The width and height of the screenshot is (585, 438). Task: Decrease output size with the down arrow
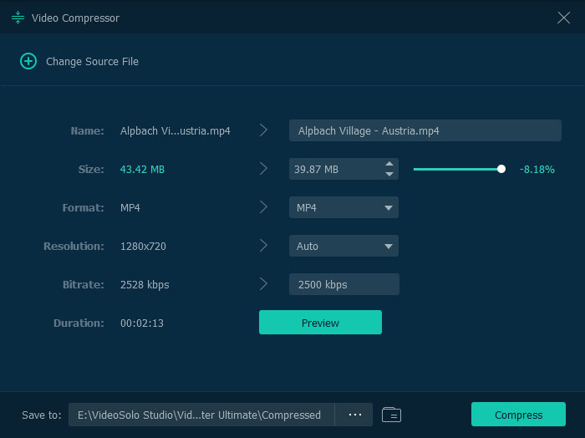(389, 174)
